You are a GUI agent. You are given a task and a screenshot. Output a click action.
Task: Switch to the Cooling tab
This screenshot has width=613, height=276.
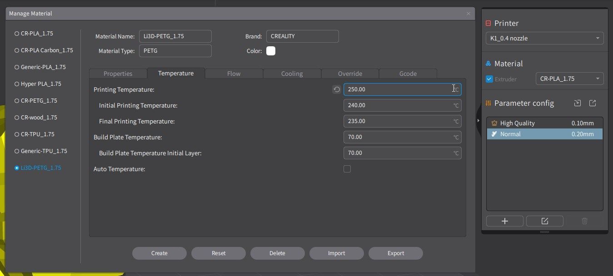pyautogui.click(x=292, y=74)
